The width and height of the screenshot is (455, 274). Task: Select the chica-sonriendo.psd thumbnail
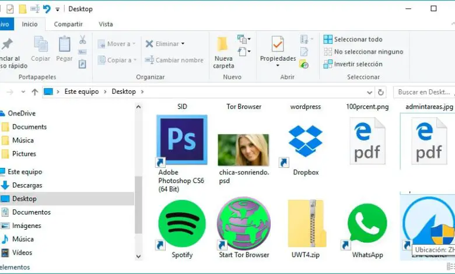coord(243,150)
